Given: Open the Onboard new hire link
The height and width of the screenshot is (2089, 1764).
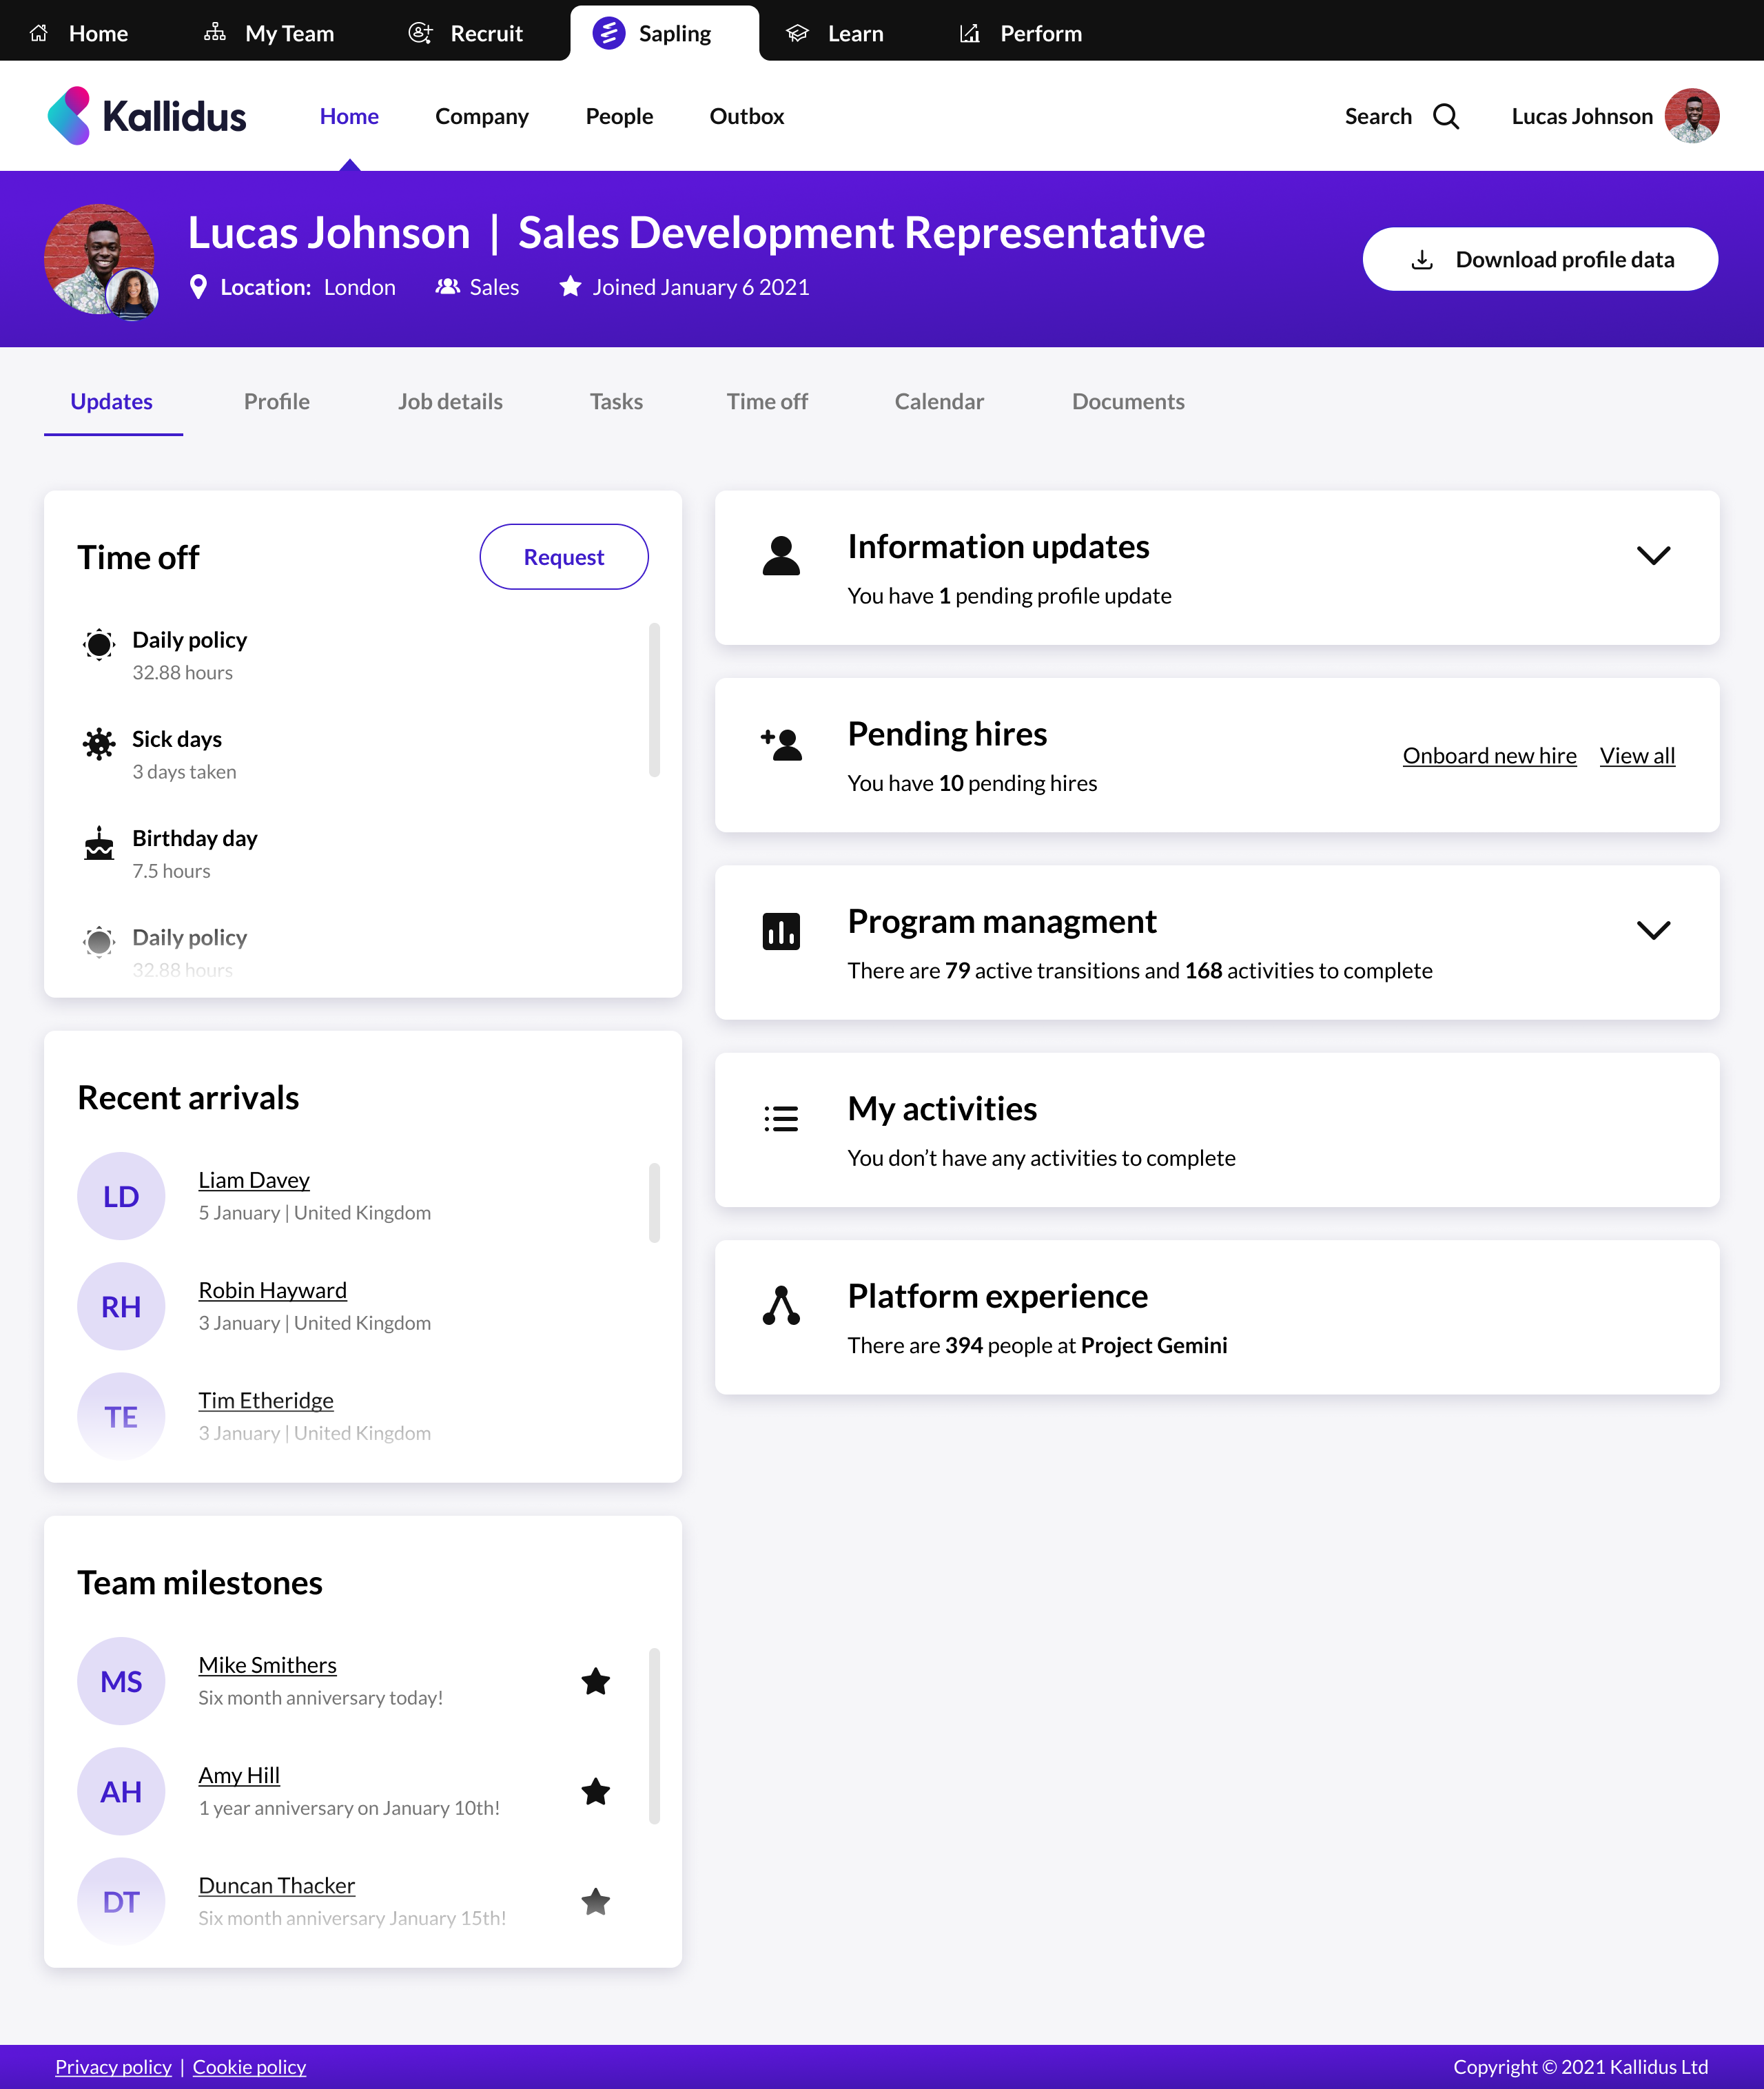Looking at the screenshot, I should pos(1489,755).
